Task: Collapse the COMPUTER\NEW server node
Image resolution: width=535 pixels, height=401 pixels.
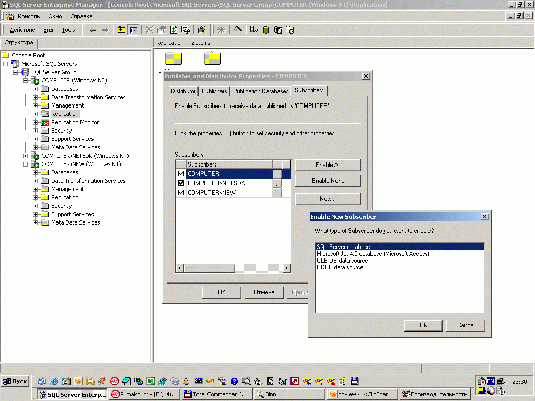Action: pos(25,164)
